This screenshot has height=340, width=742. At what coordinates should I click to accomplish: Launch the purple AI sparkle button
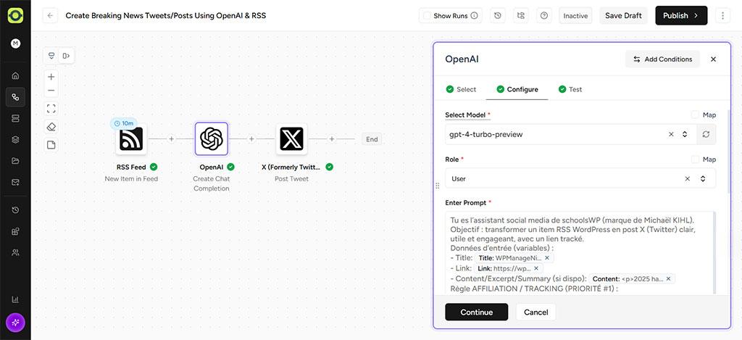pos(15,323)
